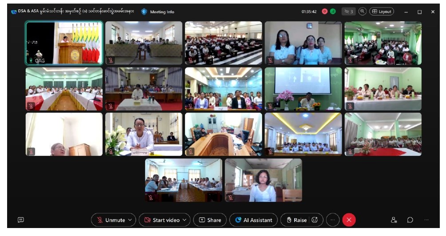Click the closed captions icon at bottom left
The height and width of the screenshot is (236, 446).
pos(20,220)
